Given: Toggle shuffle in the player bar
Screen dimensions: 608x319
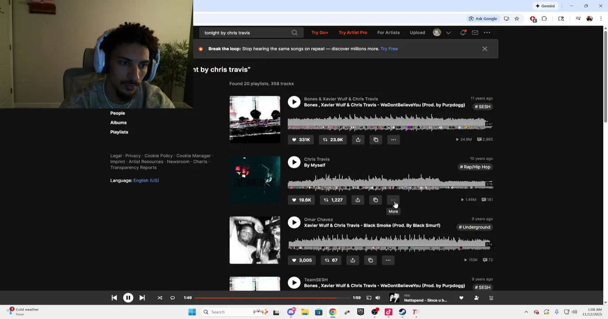Looking at the screenshot, I should [160, 298].
